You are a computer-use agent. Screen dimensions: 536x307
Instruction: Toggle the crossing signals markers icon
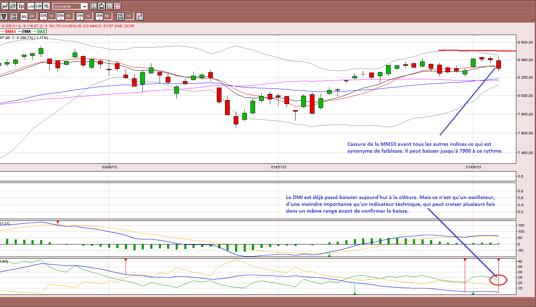(140, 16)
